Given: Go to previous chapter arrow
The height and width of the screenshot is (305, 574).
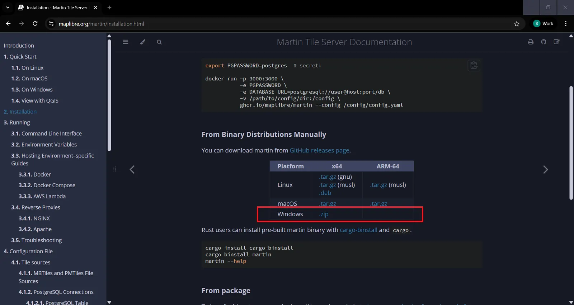Looking at the screenshot, I should (x=132, y=169).
